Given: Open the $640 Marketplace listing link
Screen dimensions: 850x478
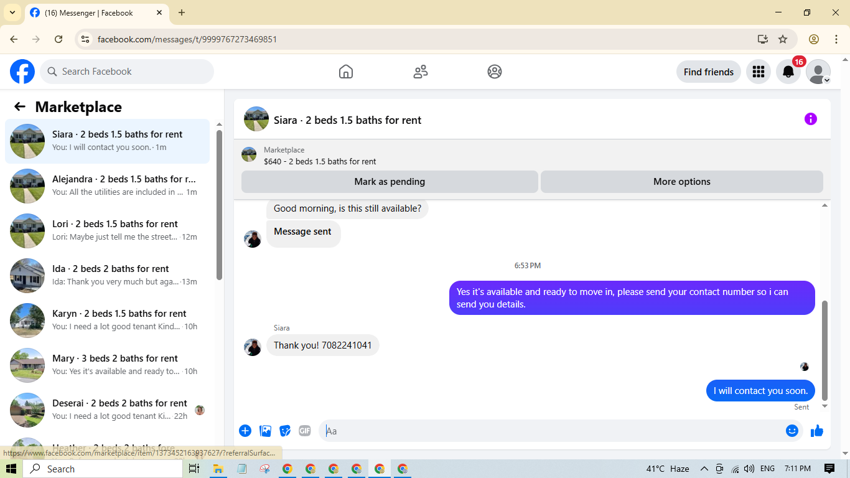Looking at the screenshot, I should tap(320, 161).
